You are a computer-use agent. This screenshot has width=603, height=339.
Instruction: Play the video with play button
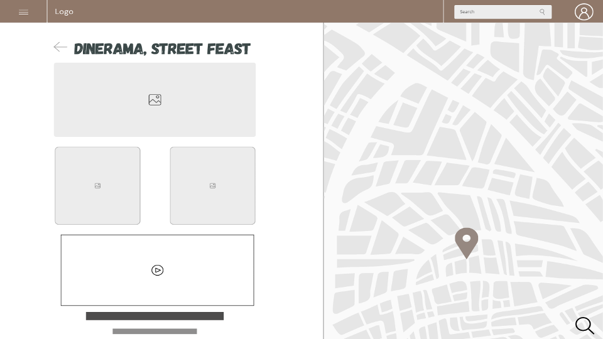157,270
